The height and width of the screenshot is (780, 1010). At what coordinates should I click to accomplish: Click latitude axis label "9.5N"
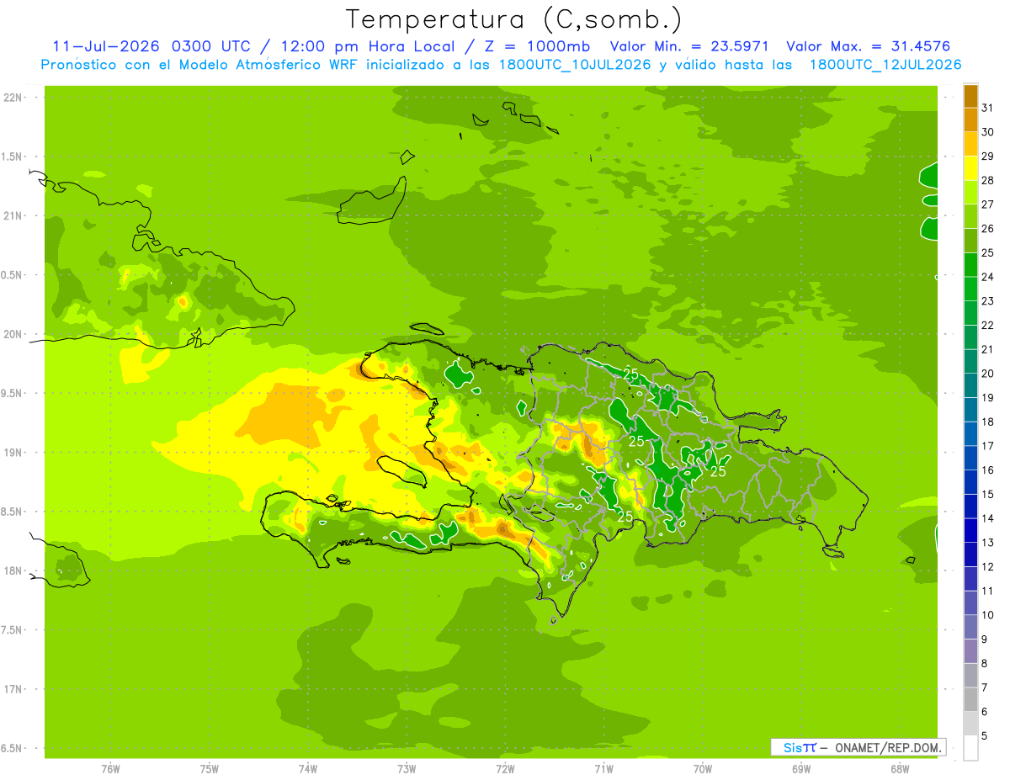point(13,393)
